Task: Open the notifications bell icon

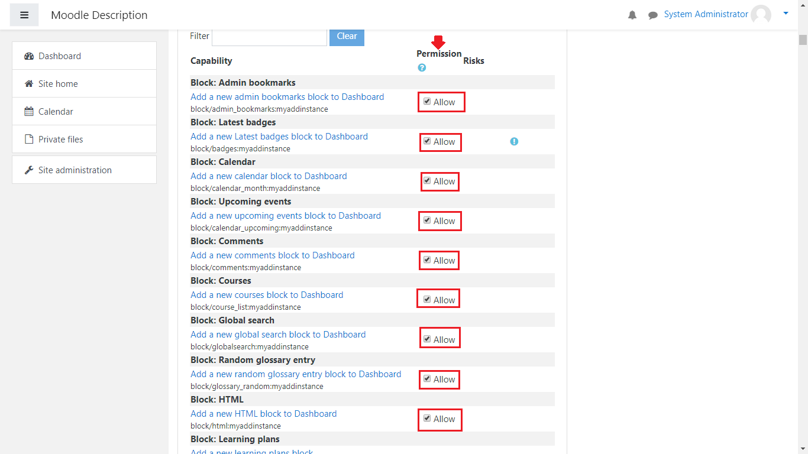Action: (x=632, y=15)
